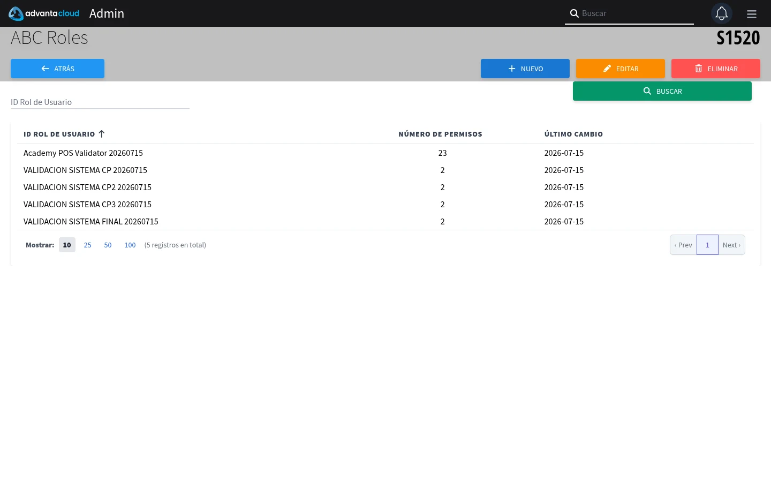Screen dimensions: 771x482
Task: Click the advantacloud logo
Action: tap(44, 13)
